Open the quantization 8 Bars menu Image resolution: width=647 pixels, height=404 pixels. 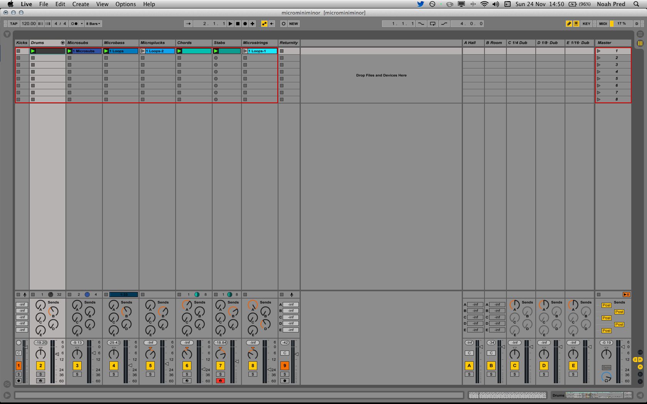pyautogui.click(x=93, y=23)
